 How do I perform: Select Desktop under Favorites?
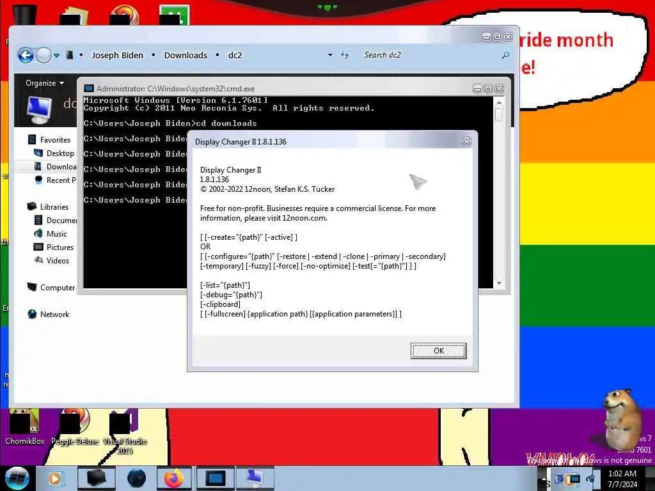54,153
